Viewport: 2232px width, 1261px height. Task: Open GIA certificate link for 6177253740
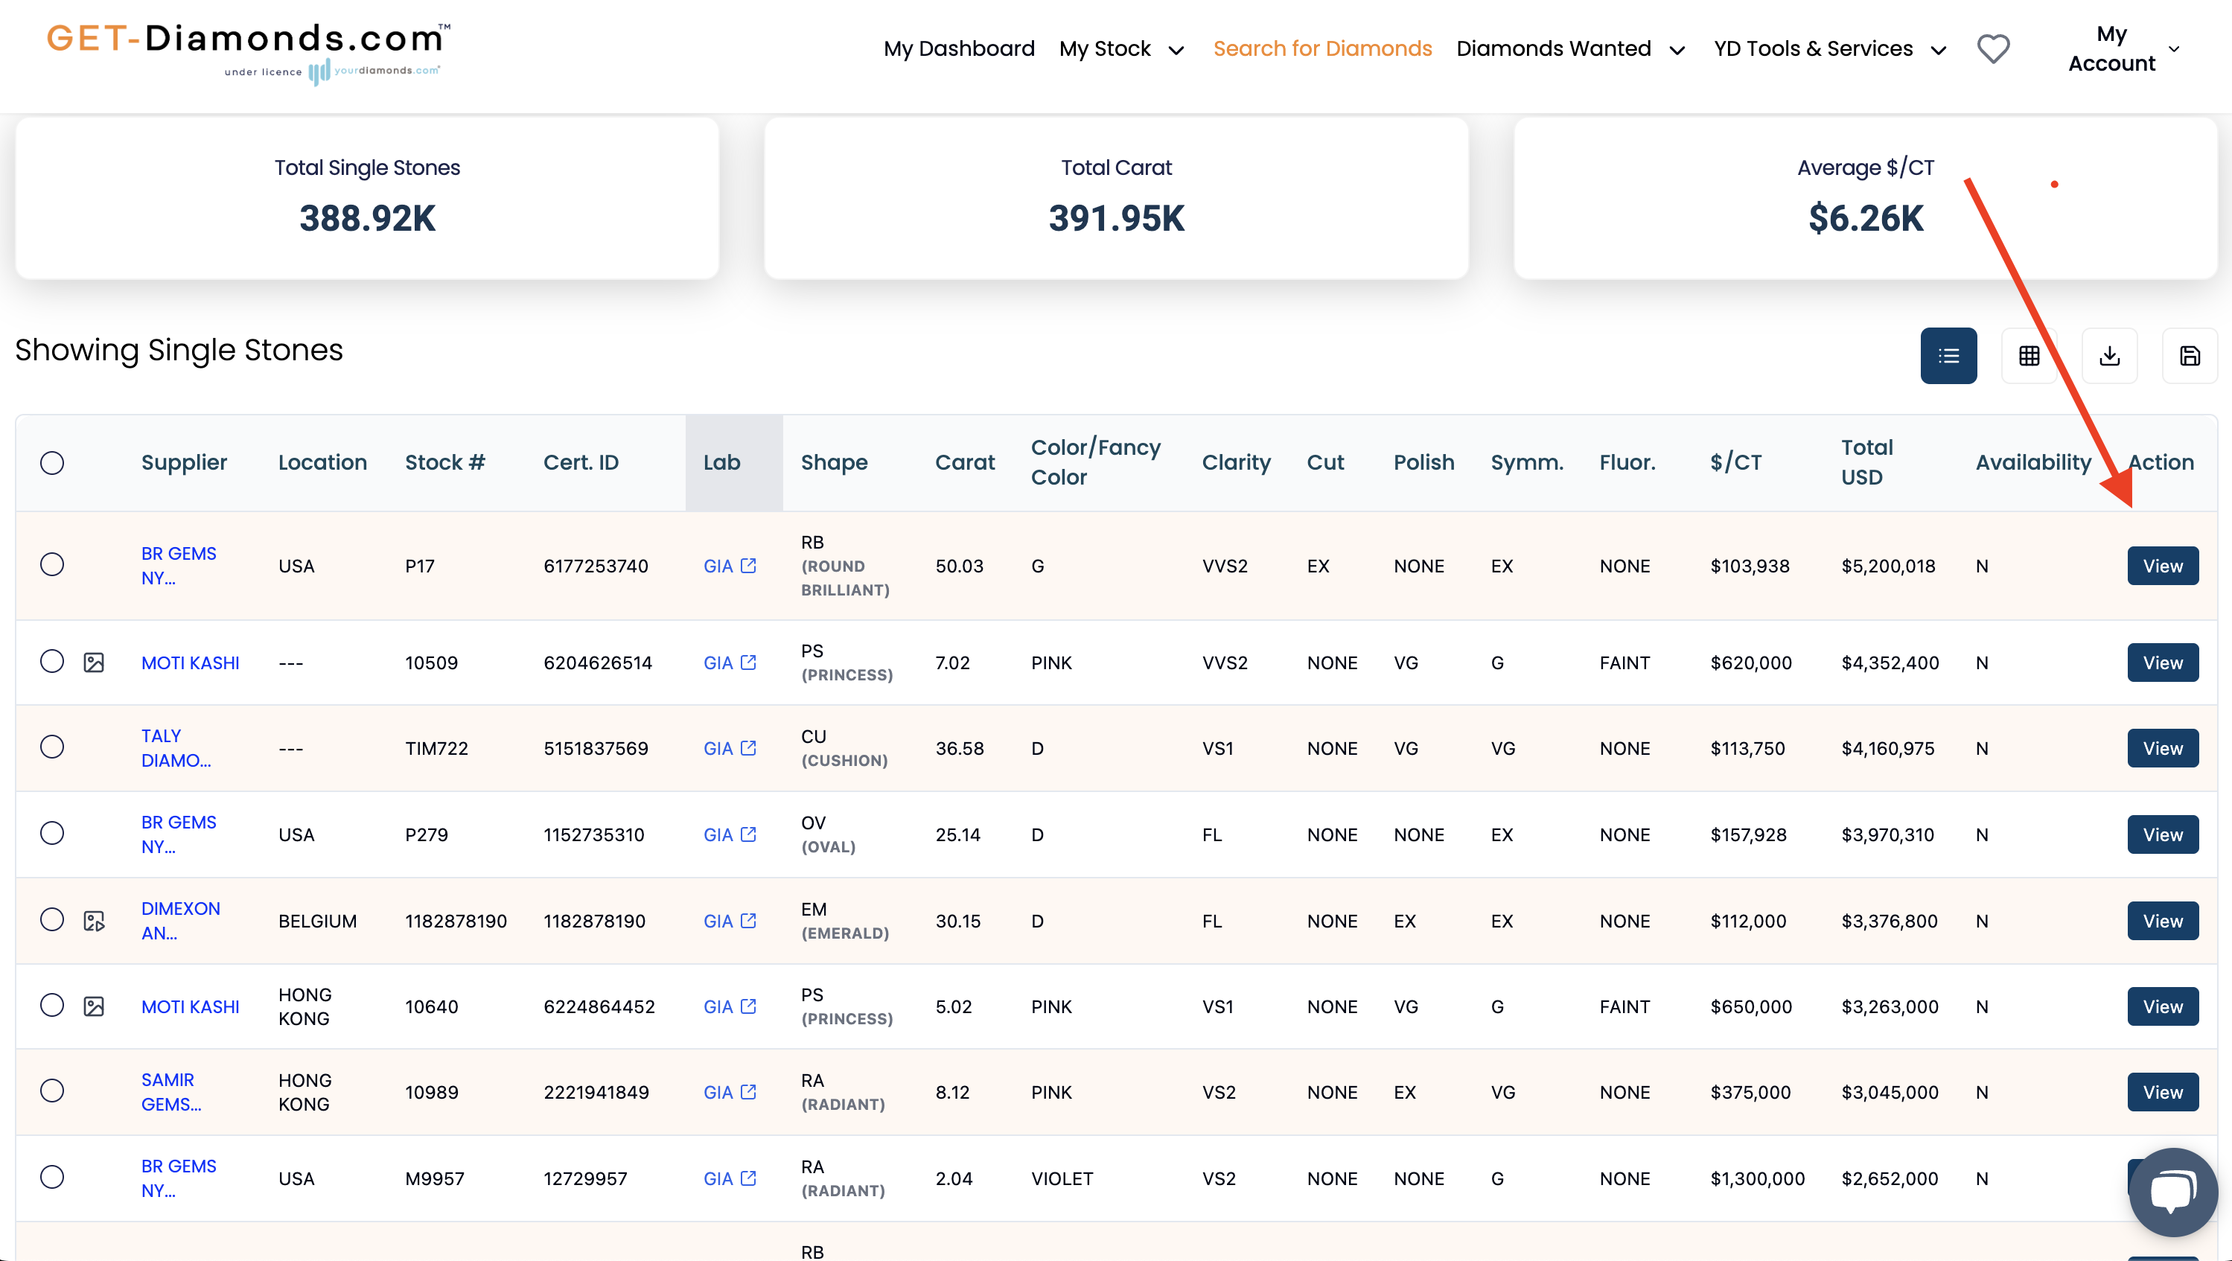coord(730,566)
